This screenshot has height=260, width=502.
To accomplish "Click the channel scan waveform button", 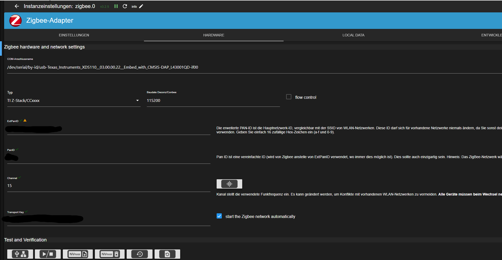I will coord(229,184).
